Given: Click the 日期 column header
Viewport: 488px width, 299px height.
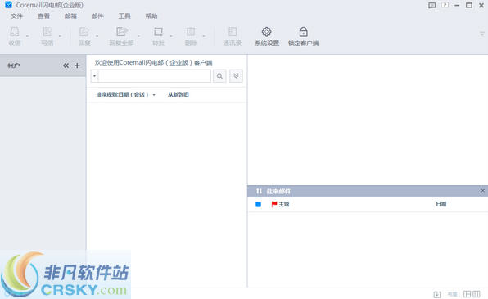Looking at the screenshot, I should coord(441,204).
